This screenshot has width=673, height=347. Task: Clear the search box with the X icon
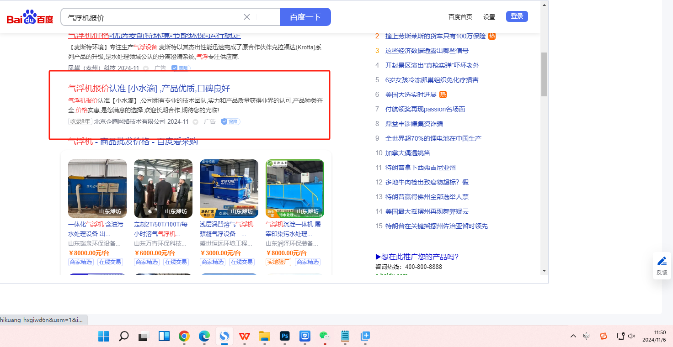pyautogui.click(x=247, y=17)
